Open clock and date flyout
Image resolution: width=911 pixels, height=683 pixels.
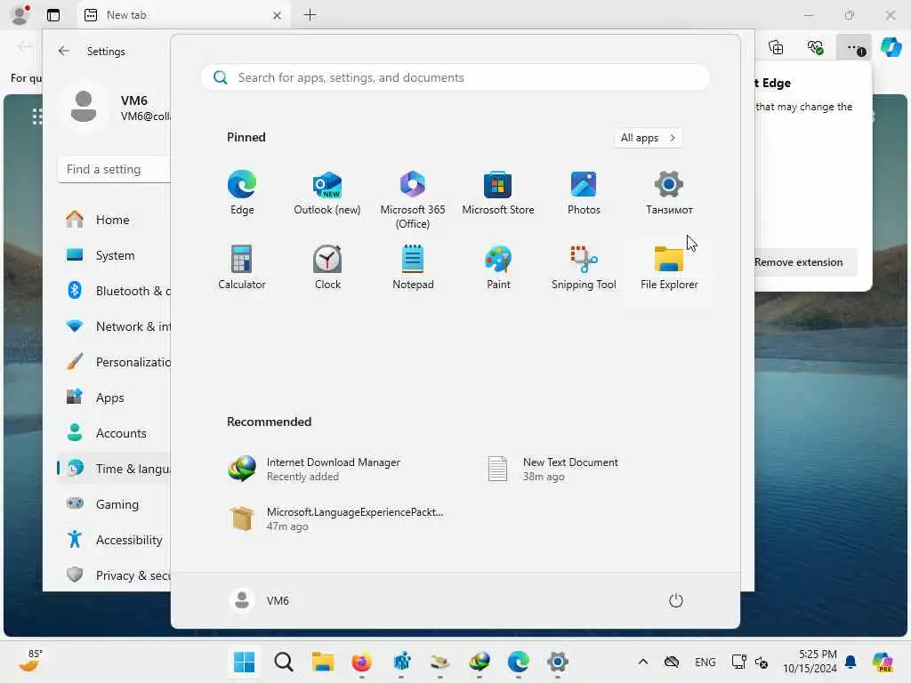[810, 662]
